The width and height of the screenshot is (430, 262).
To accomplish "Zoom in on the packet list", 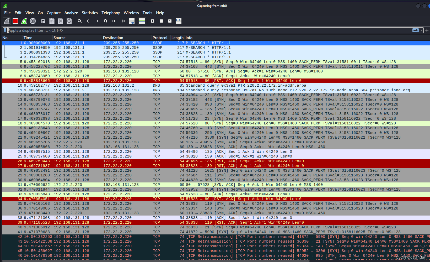I will (152, 21).
